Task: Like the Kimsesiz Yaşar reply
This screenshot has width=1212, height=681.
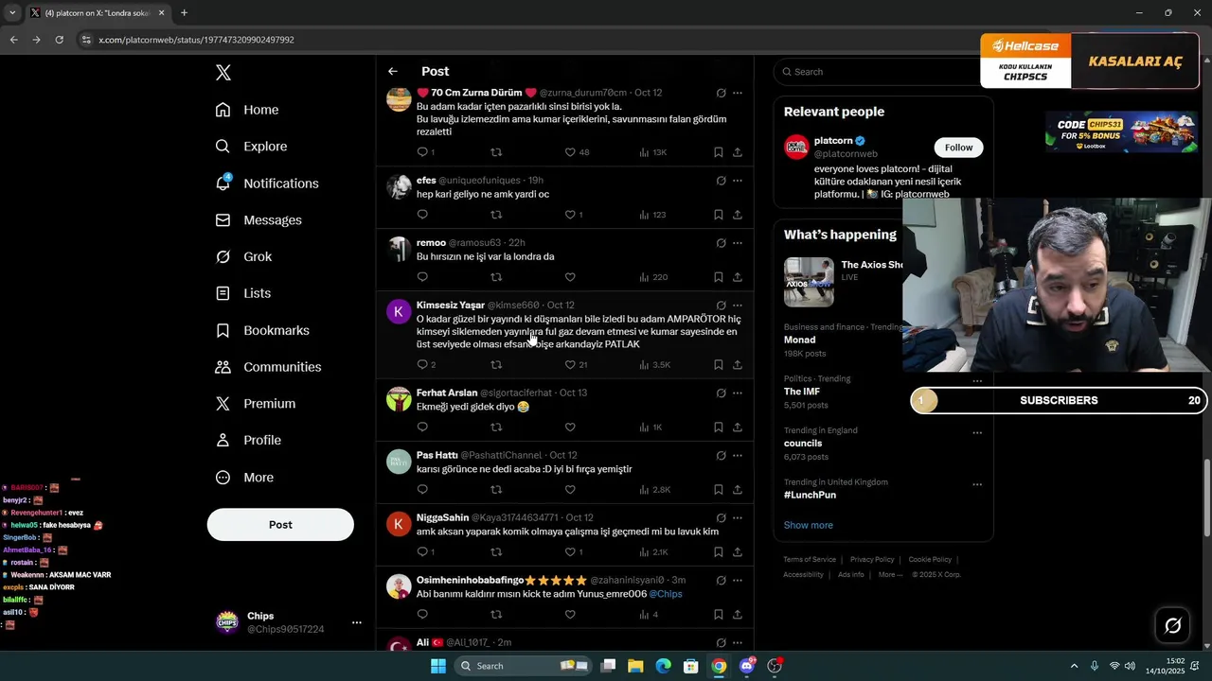Action: pyautogui.click(x=570, y=365)
